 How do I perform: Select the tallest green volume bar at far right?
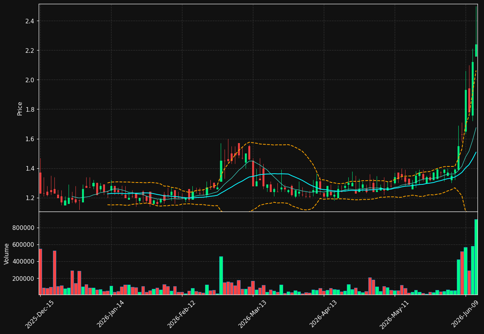pos(476,257)
